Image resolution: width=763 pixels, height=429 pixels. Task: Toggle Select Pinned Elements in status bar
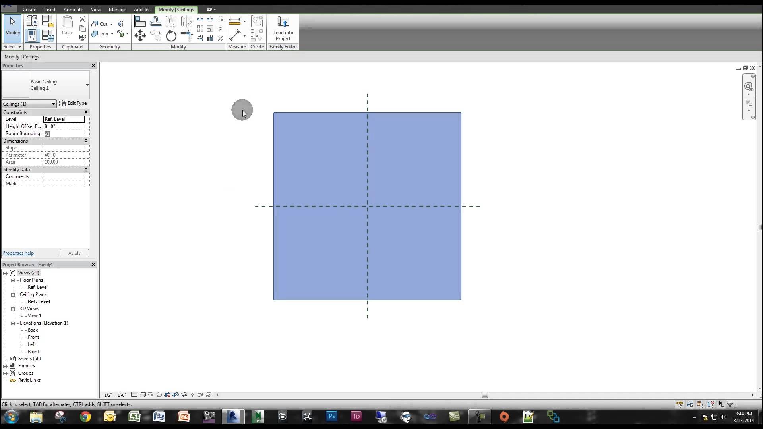coord(700,404)
